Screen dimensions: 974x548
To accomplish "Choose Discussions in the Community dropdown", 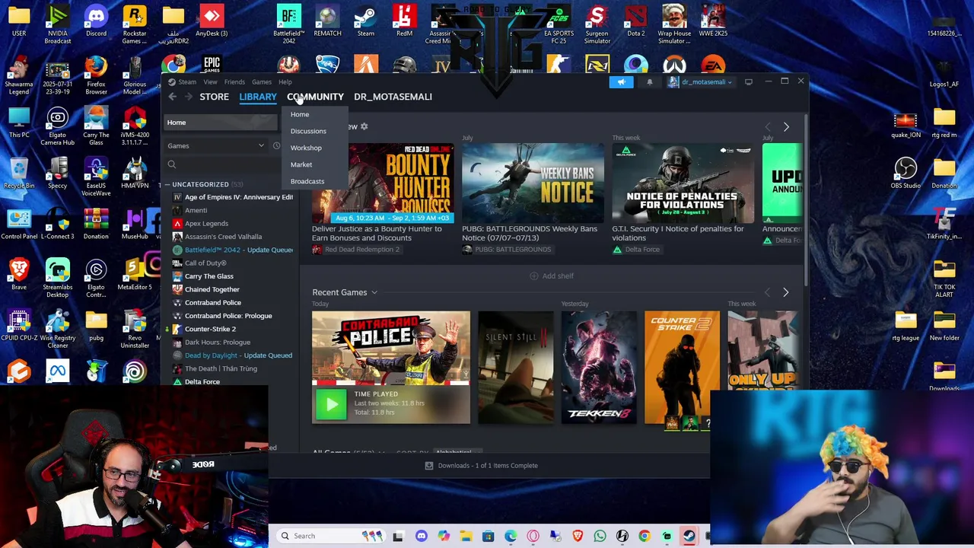I will point(308,131).
